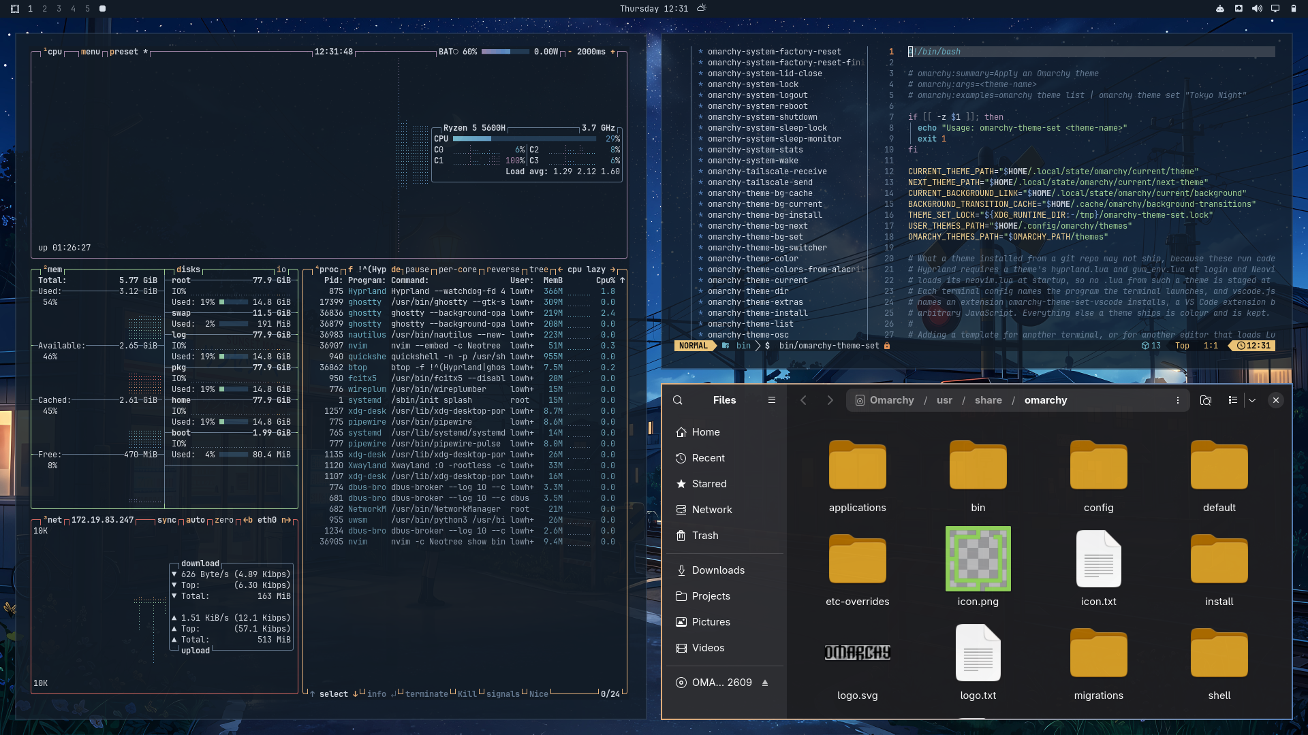Open the Files sidebar hamburger menu
The height and width of the screenshot is (735, 1308).
coord(772,400)
